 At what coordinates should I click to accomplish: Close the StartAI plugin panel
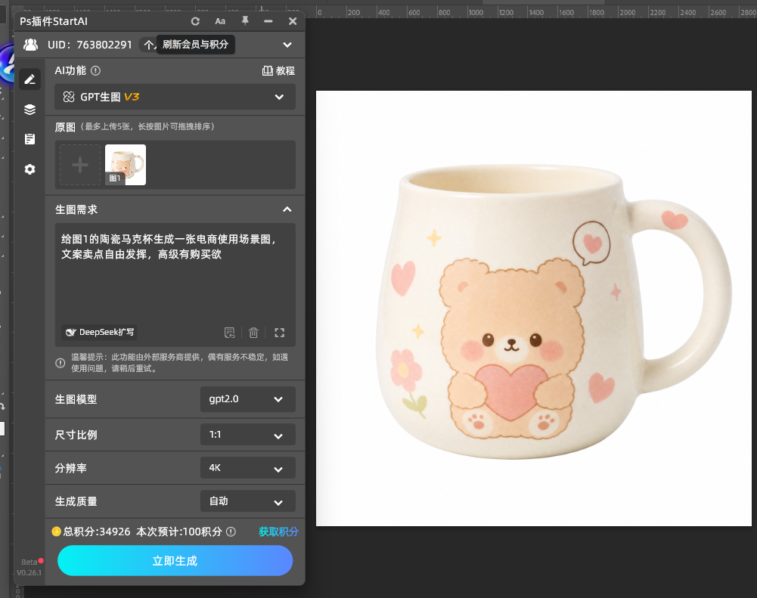point(293,21)
